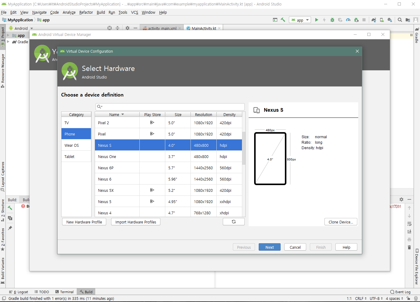Click the up arrow in Build panel
The height and width of the screenshot is (302, 420).
click(x=409, y=208)
